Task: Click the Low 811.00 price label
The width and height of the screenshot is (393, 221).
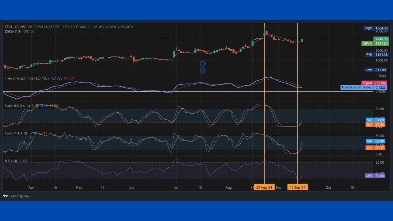Action: [377, 70]
